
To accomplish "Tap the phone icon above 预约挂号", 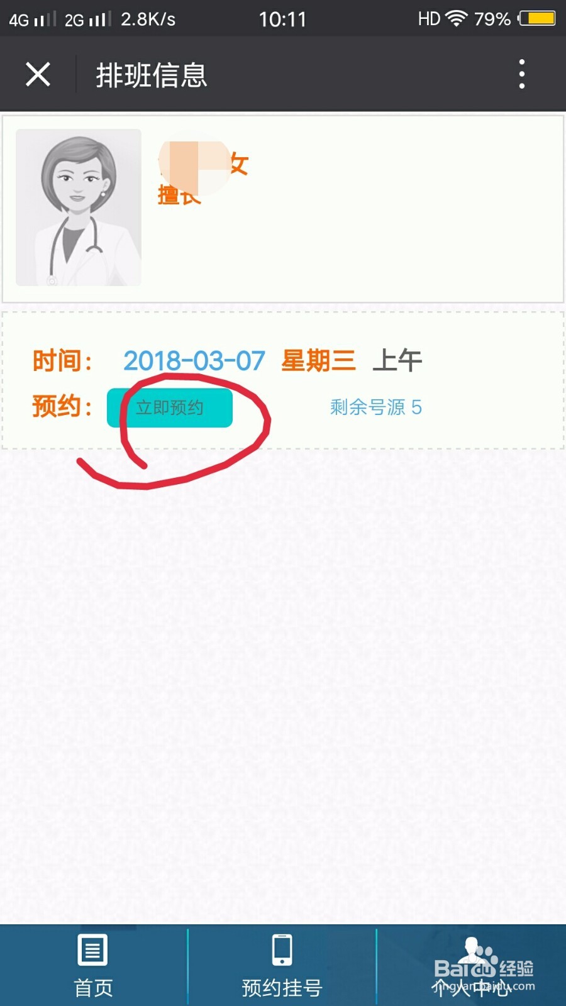I will click(x=282, y=949).
